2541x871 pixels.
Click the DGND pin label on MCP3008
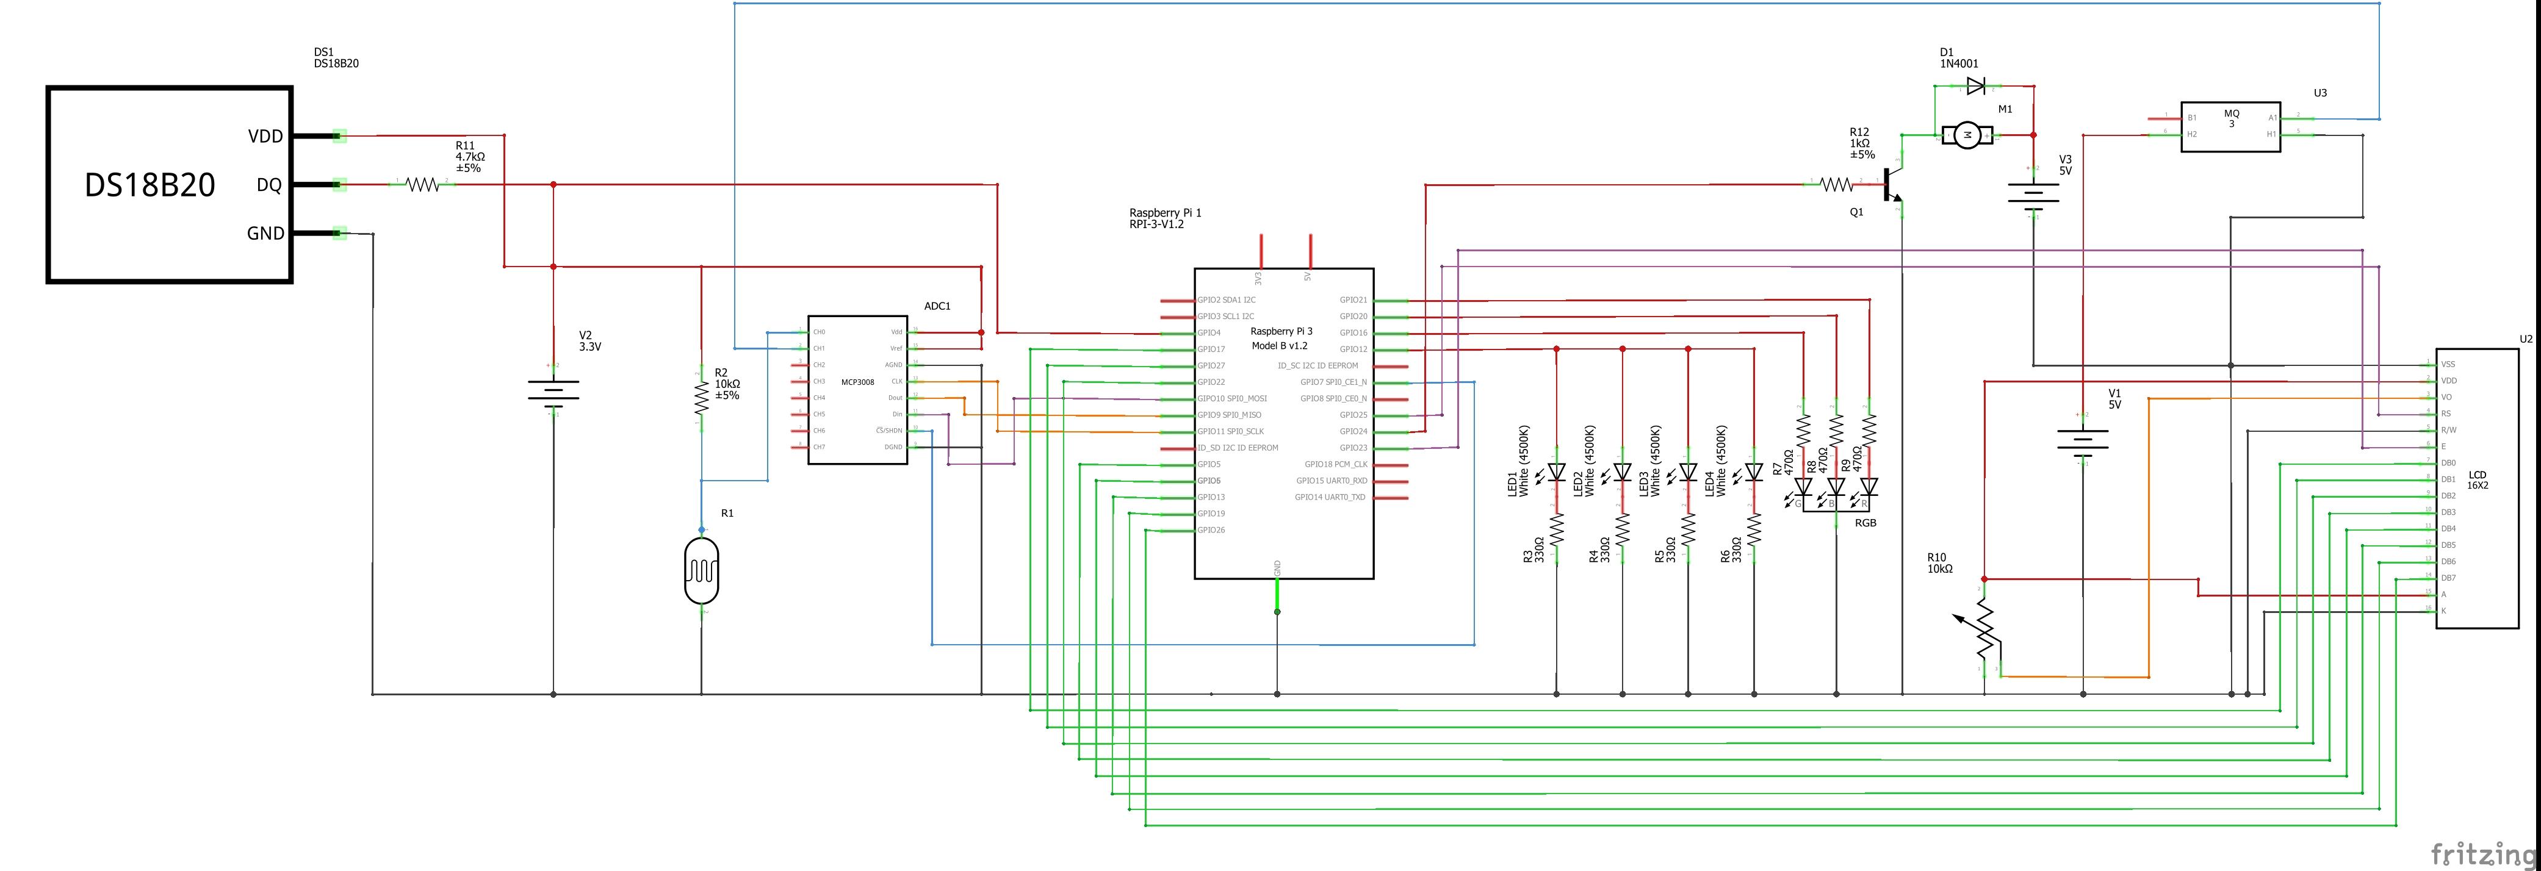(893, 447)
